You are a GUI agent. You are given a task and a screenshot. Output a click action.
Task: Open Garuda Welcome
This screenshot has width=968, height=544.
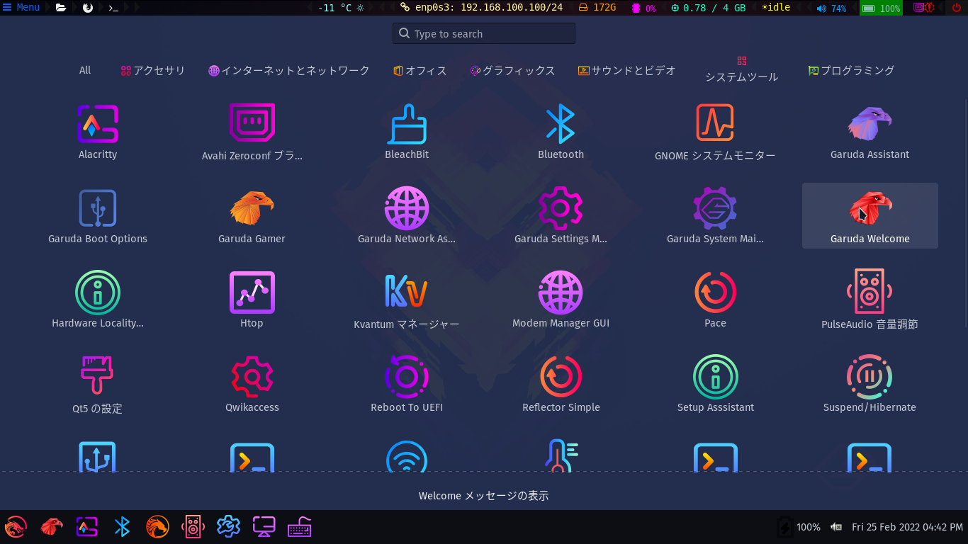[869, 216]
